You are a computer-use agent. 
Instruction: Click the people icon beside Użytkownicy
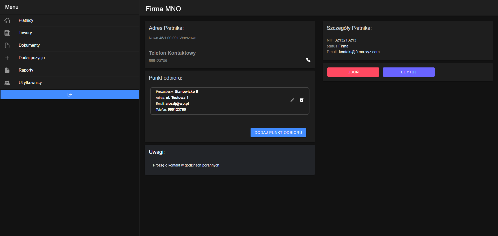click(7, 83)
